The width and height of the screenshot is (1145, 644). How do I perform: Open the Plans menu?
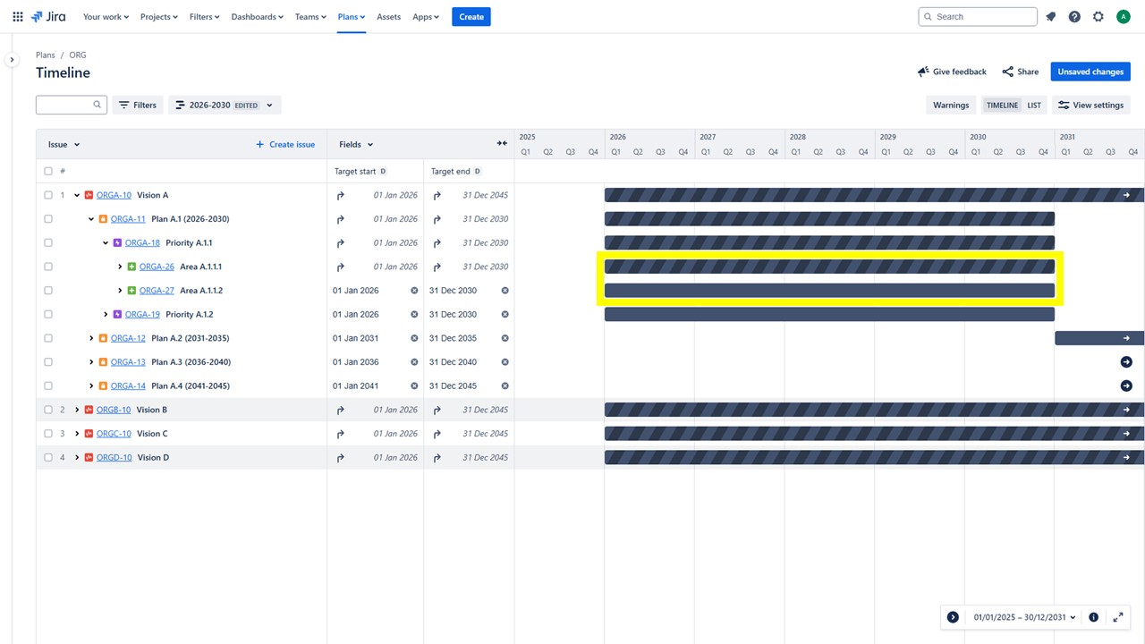[352, 17]
